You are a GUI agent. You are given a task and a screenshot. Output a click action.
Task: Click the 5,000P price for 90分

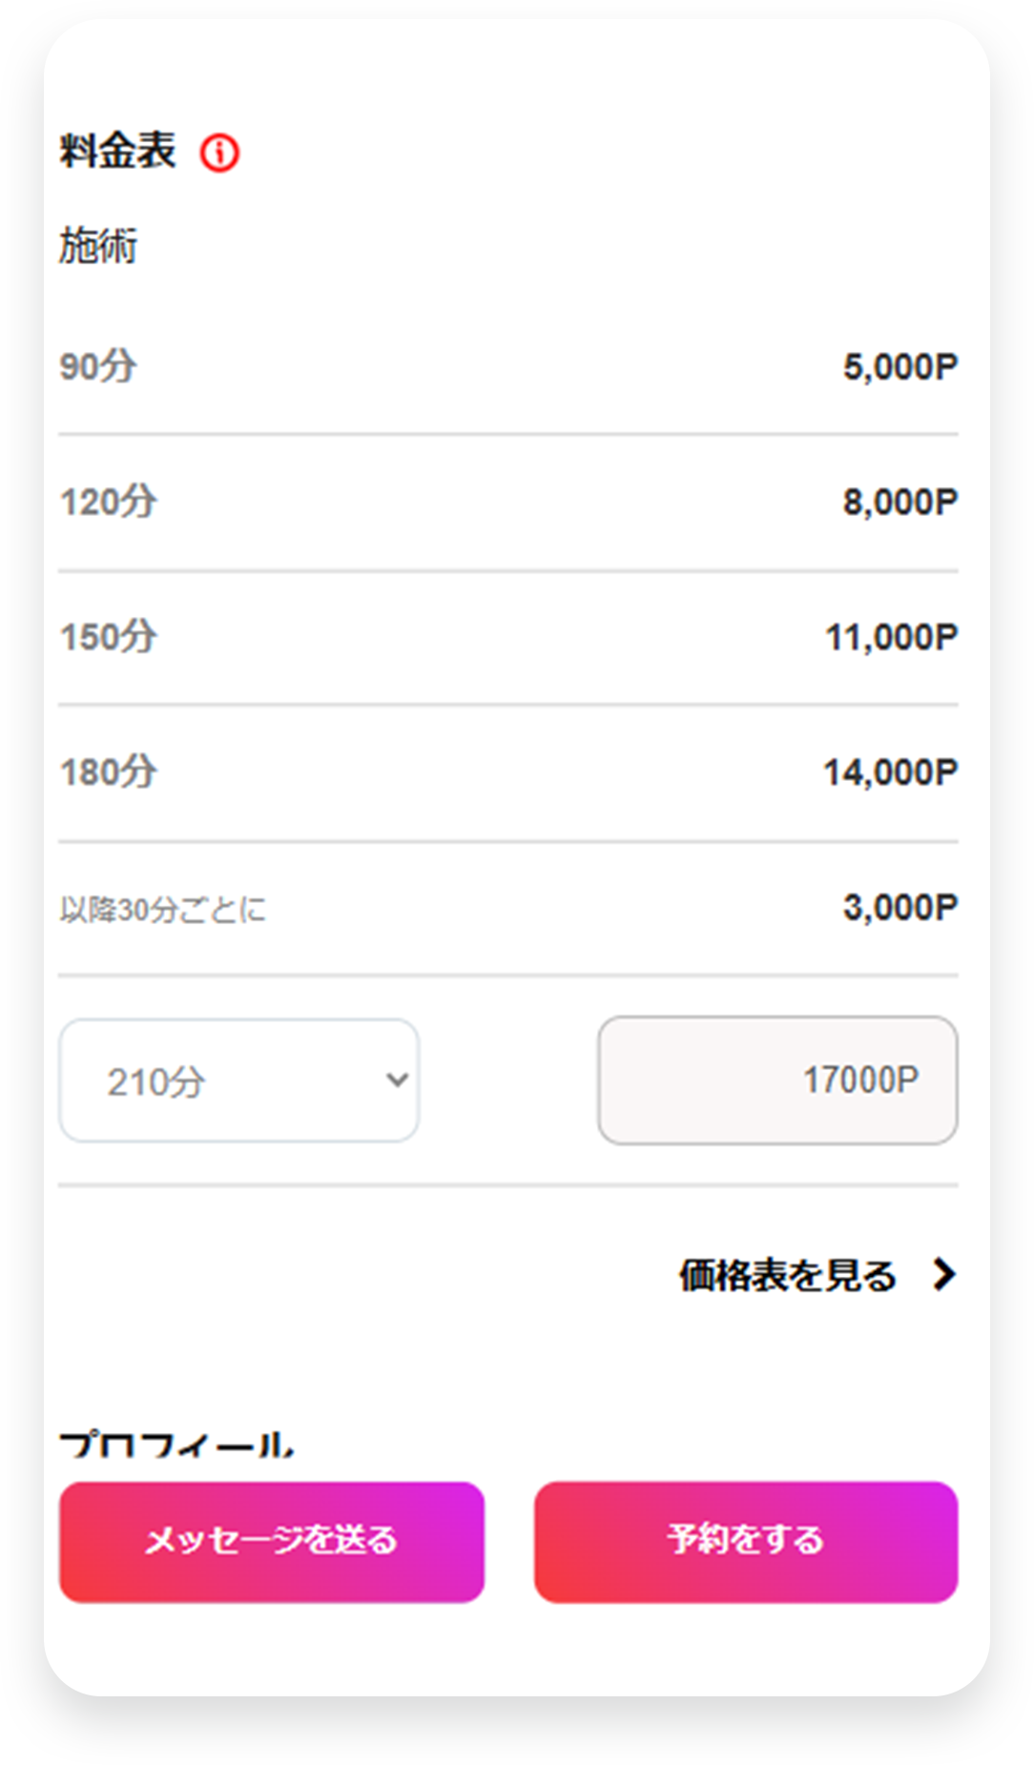[900, 365]
